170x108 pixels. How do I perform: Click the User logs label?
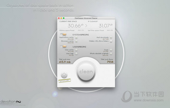(70, 53)
